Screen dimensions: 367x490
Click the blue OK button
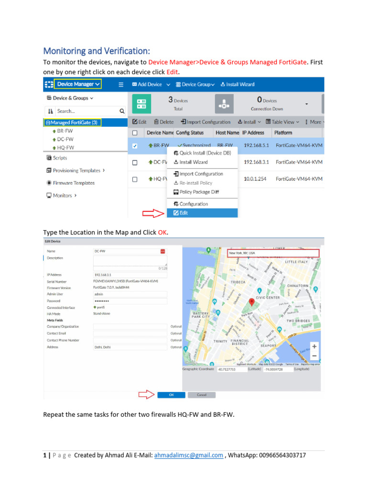[x=172, y=395]
